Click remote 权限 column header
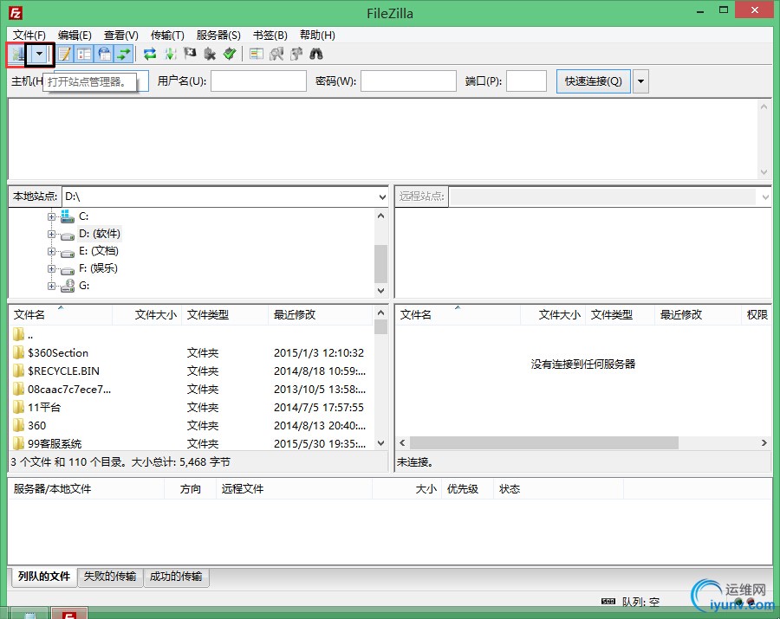 (757, 314)
